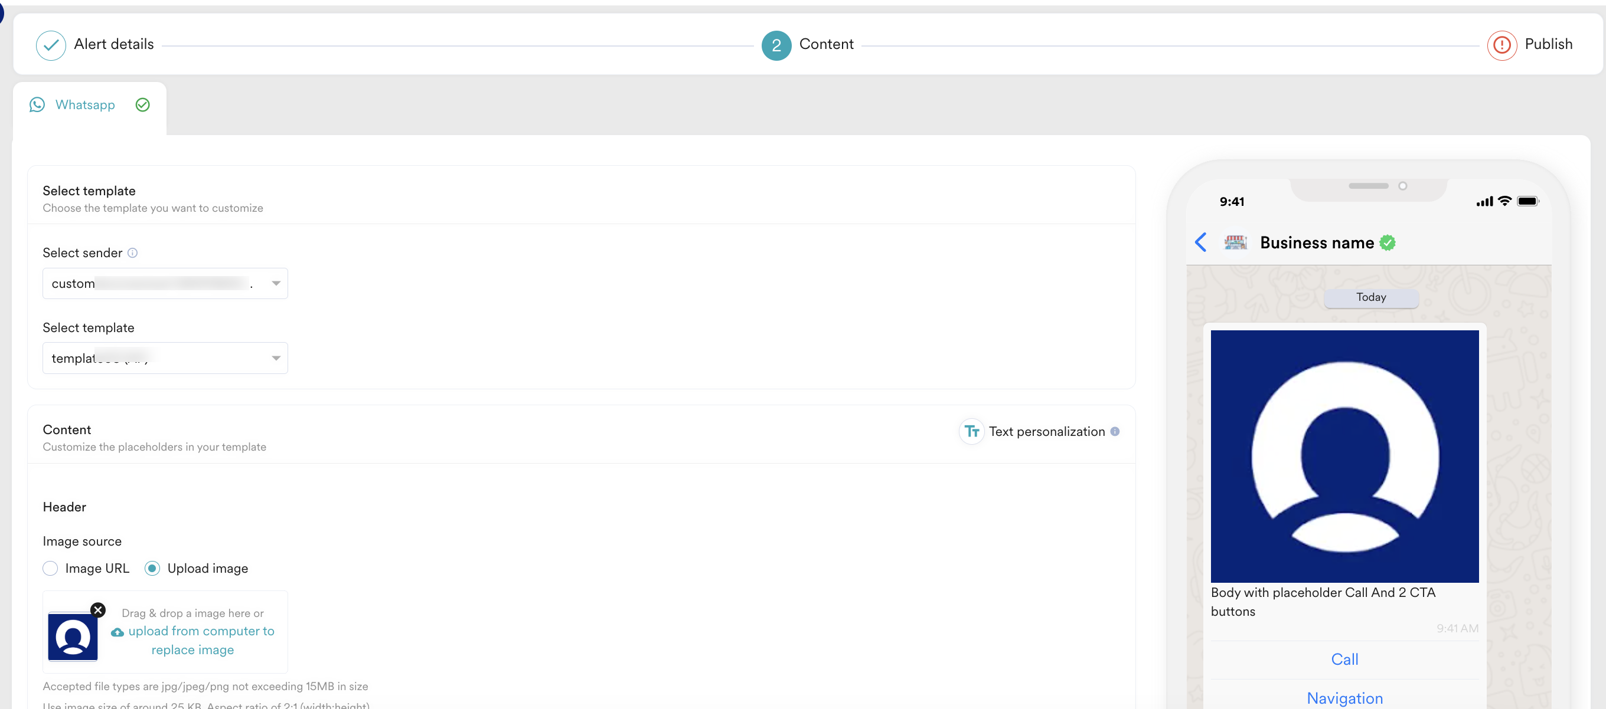
Task: Open the Select sender dropdown
Action: 165,284
